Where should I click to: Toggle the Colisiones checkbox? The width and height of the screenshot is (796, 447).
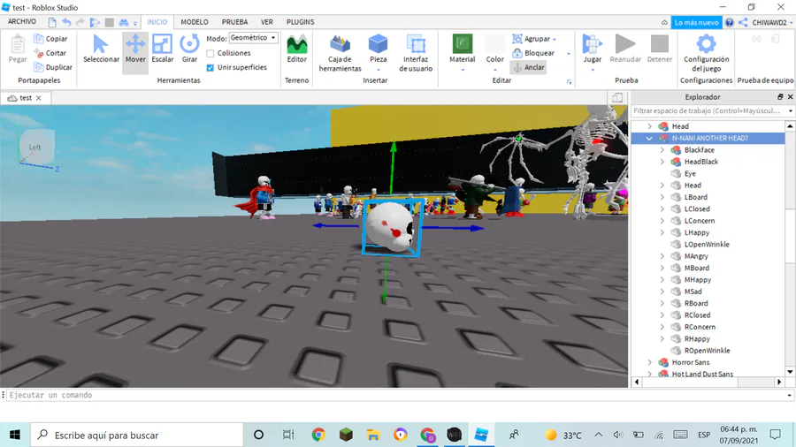[210, 53]
